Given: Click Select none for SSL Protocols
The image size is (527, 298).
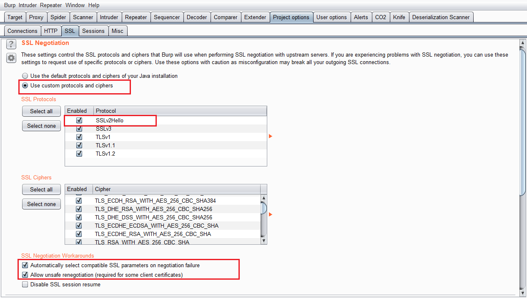Looking at the screenshot, I should (41, 126).
